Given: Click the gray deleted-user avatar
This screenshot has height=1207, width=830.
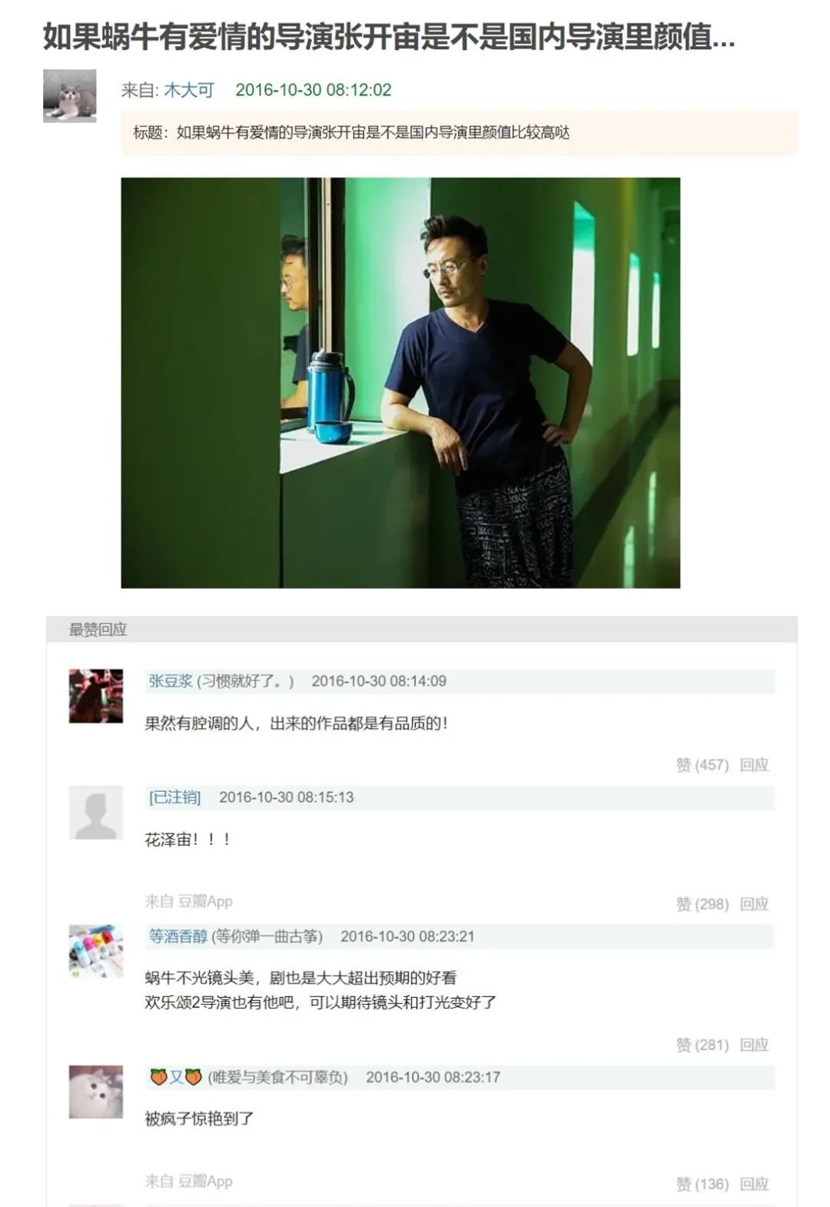Looking at the screenshot, I should tap(96, 813).
